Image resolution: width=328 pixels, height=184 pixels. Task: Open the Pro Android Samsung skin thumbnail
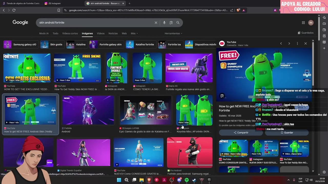[x=190, y=153]
